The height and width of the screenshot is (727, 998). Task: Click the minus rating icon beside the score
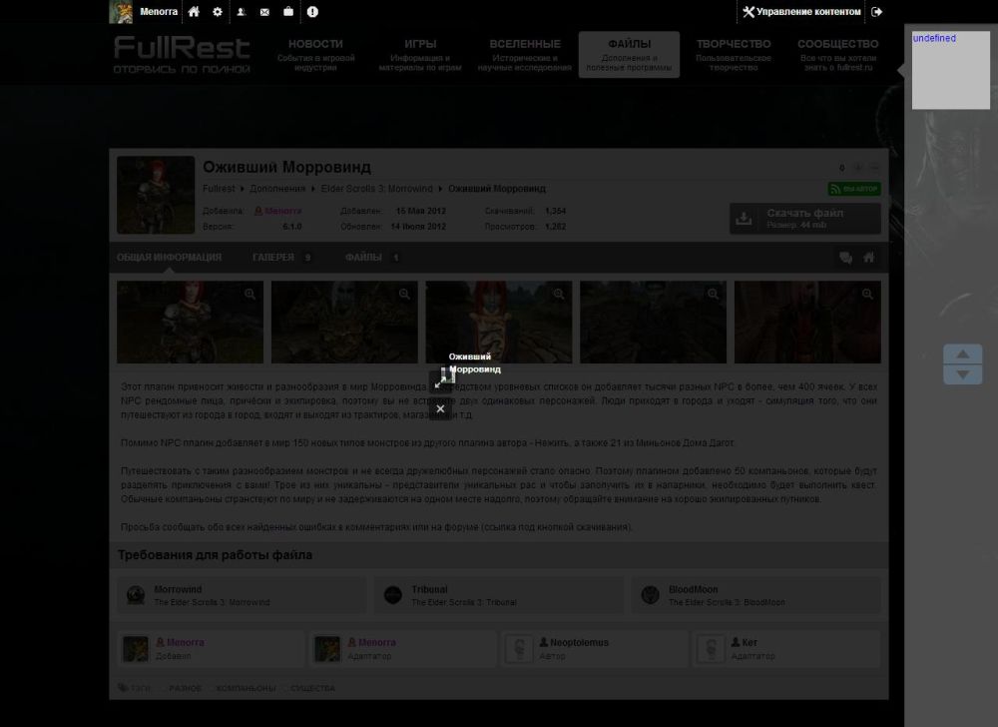pyautogui.click(x=874, y=168)
